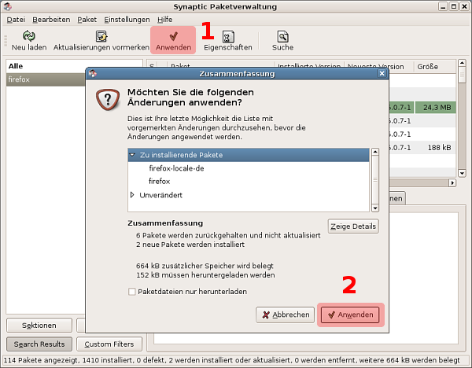The image size is (472, 368).
Task: Click main package list scroll up arrow
Action: 462,63
